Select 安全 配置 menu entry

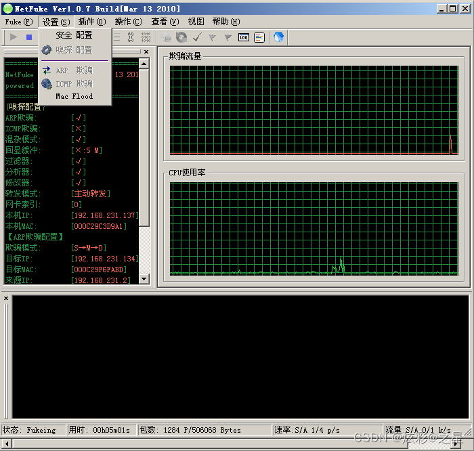pyautogui.click(x=75, y=35)
